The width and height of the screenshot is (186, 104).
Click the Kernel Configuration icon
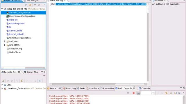click(x=8, y=13)
